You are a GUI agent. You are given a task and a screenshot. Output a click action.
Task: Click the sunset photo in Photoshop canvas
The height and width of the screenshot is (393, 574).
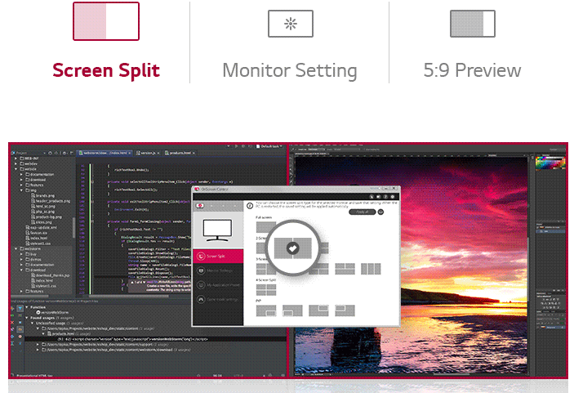tap(411, 266)
